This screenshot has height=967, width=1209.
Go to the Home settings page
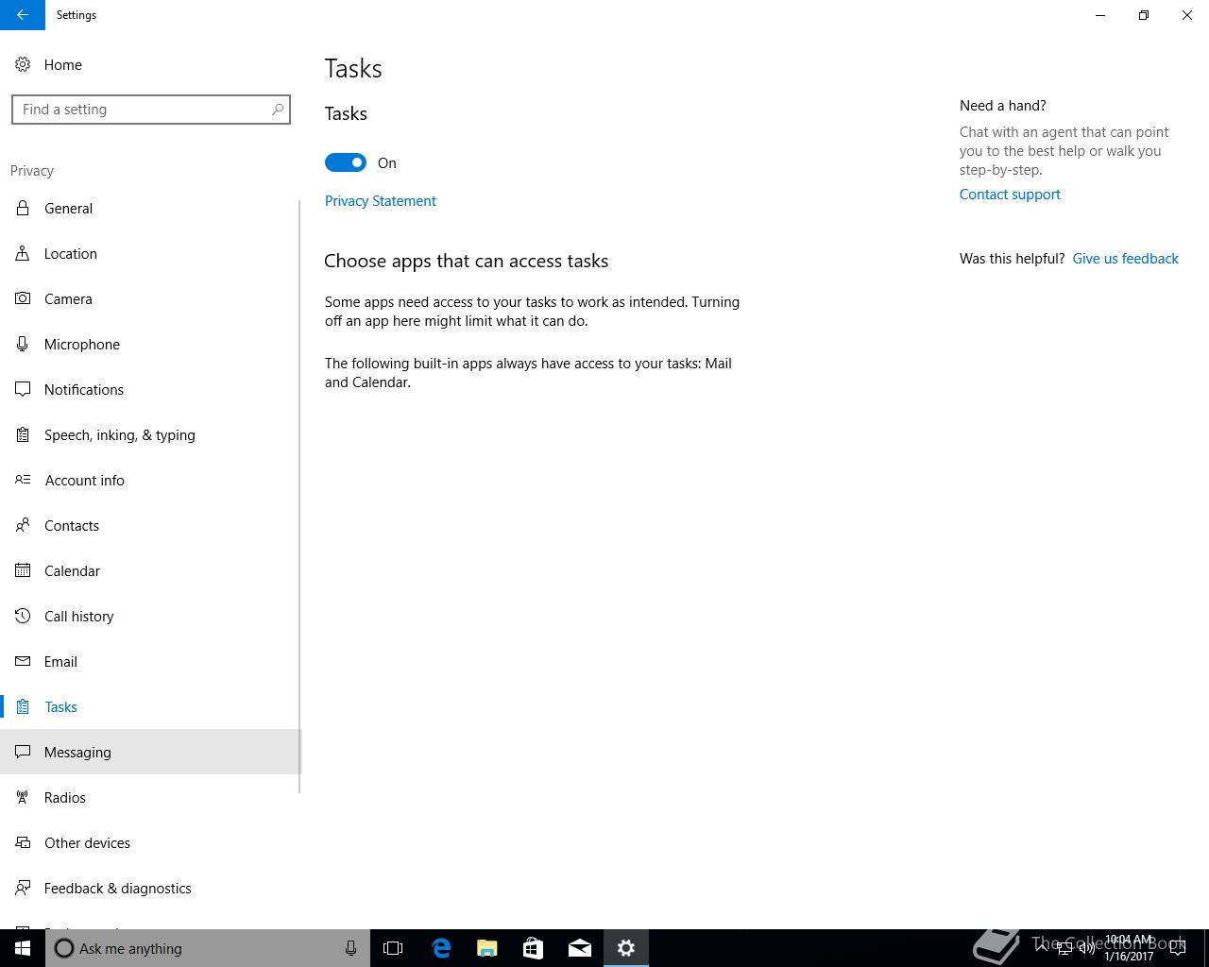click(x=151, y=64)
